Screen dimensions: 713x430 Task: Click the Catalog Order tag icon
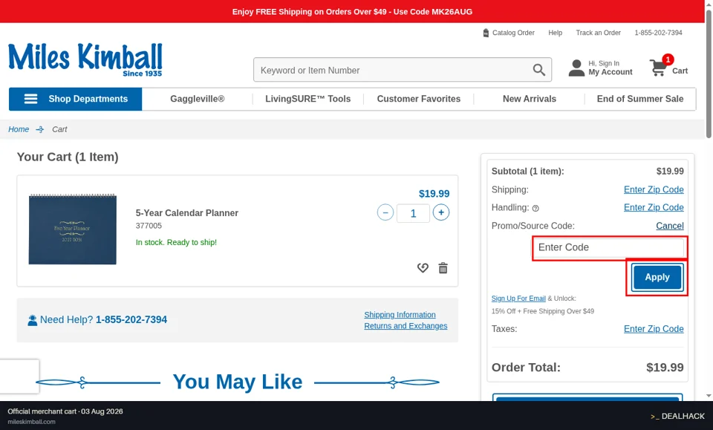[x=486, y=33]
